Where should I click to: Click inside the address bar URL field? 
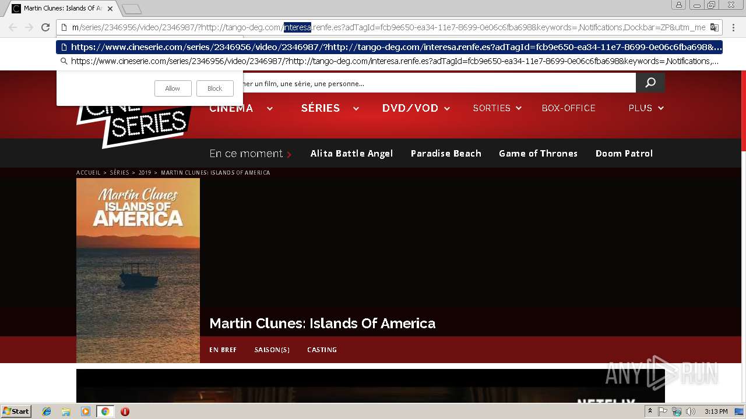tap(389, 27)
